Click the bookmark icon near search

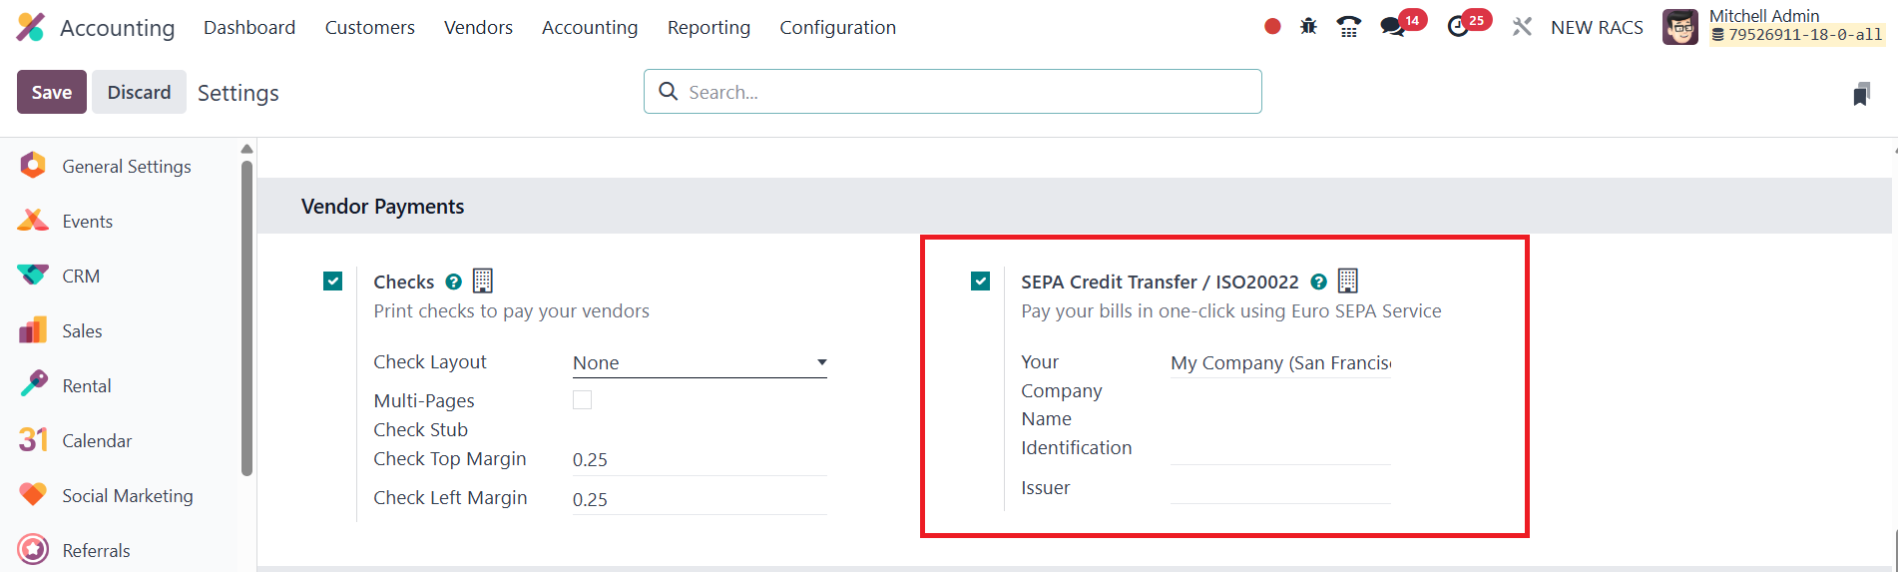pyautogui.click(x=1861, y=94)
